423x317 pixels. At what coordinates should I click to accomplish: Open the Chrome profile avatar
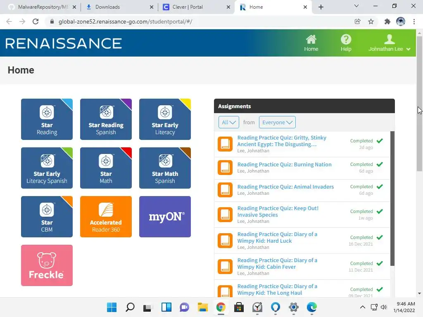coord(401,21)
